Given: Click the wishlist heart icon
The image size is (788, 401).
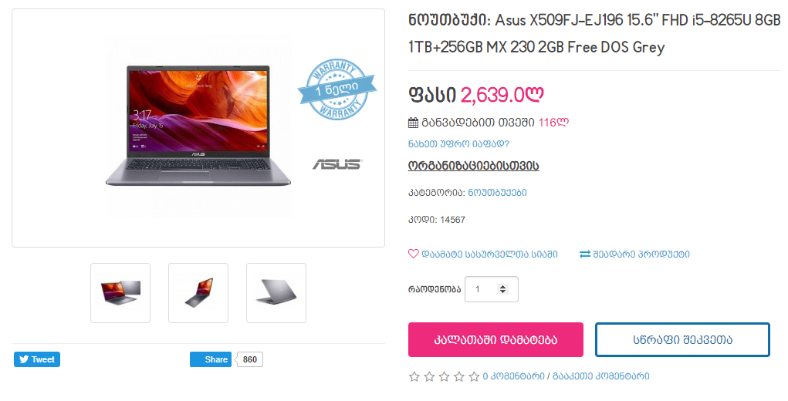Looking at the screenshot, I should click(413, 254).
